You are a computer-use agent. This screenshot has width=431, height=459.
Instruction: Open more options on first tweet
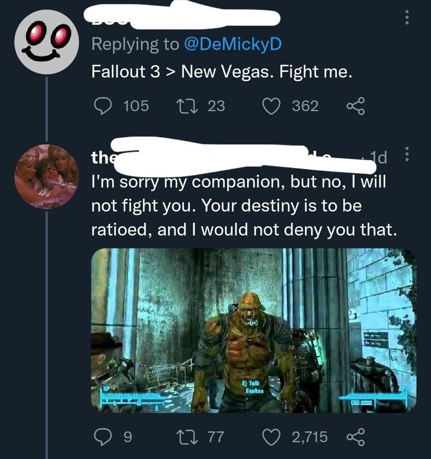pos(407,18)
